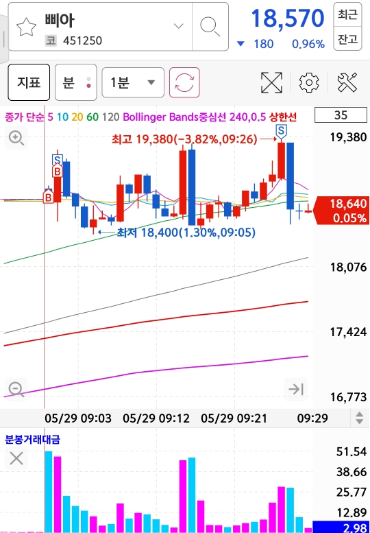
Task: Click the 05/29 09:12 time label
Action: 156,418
